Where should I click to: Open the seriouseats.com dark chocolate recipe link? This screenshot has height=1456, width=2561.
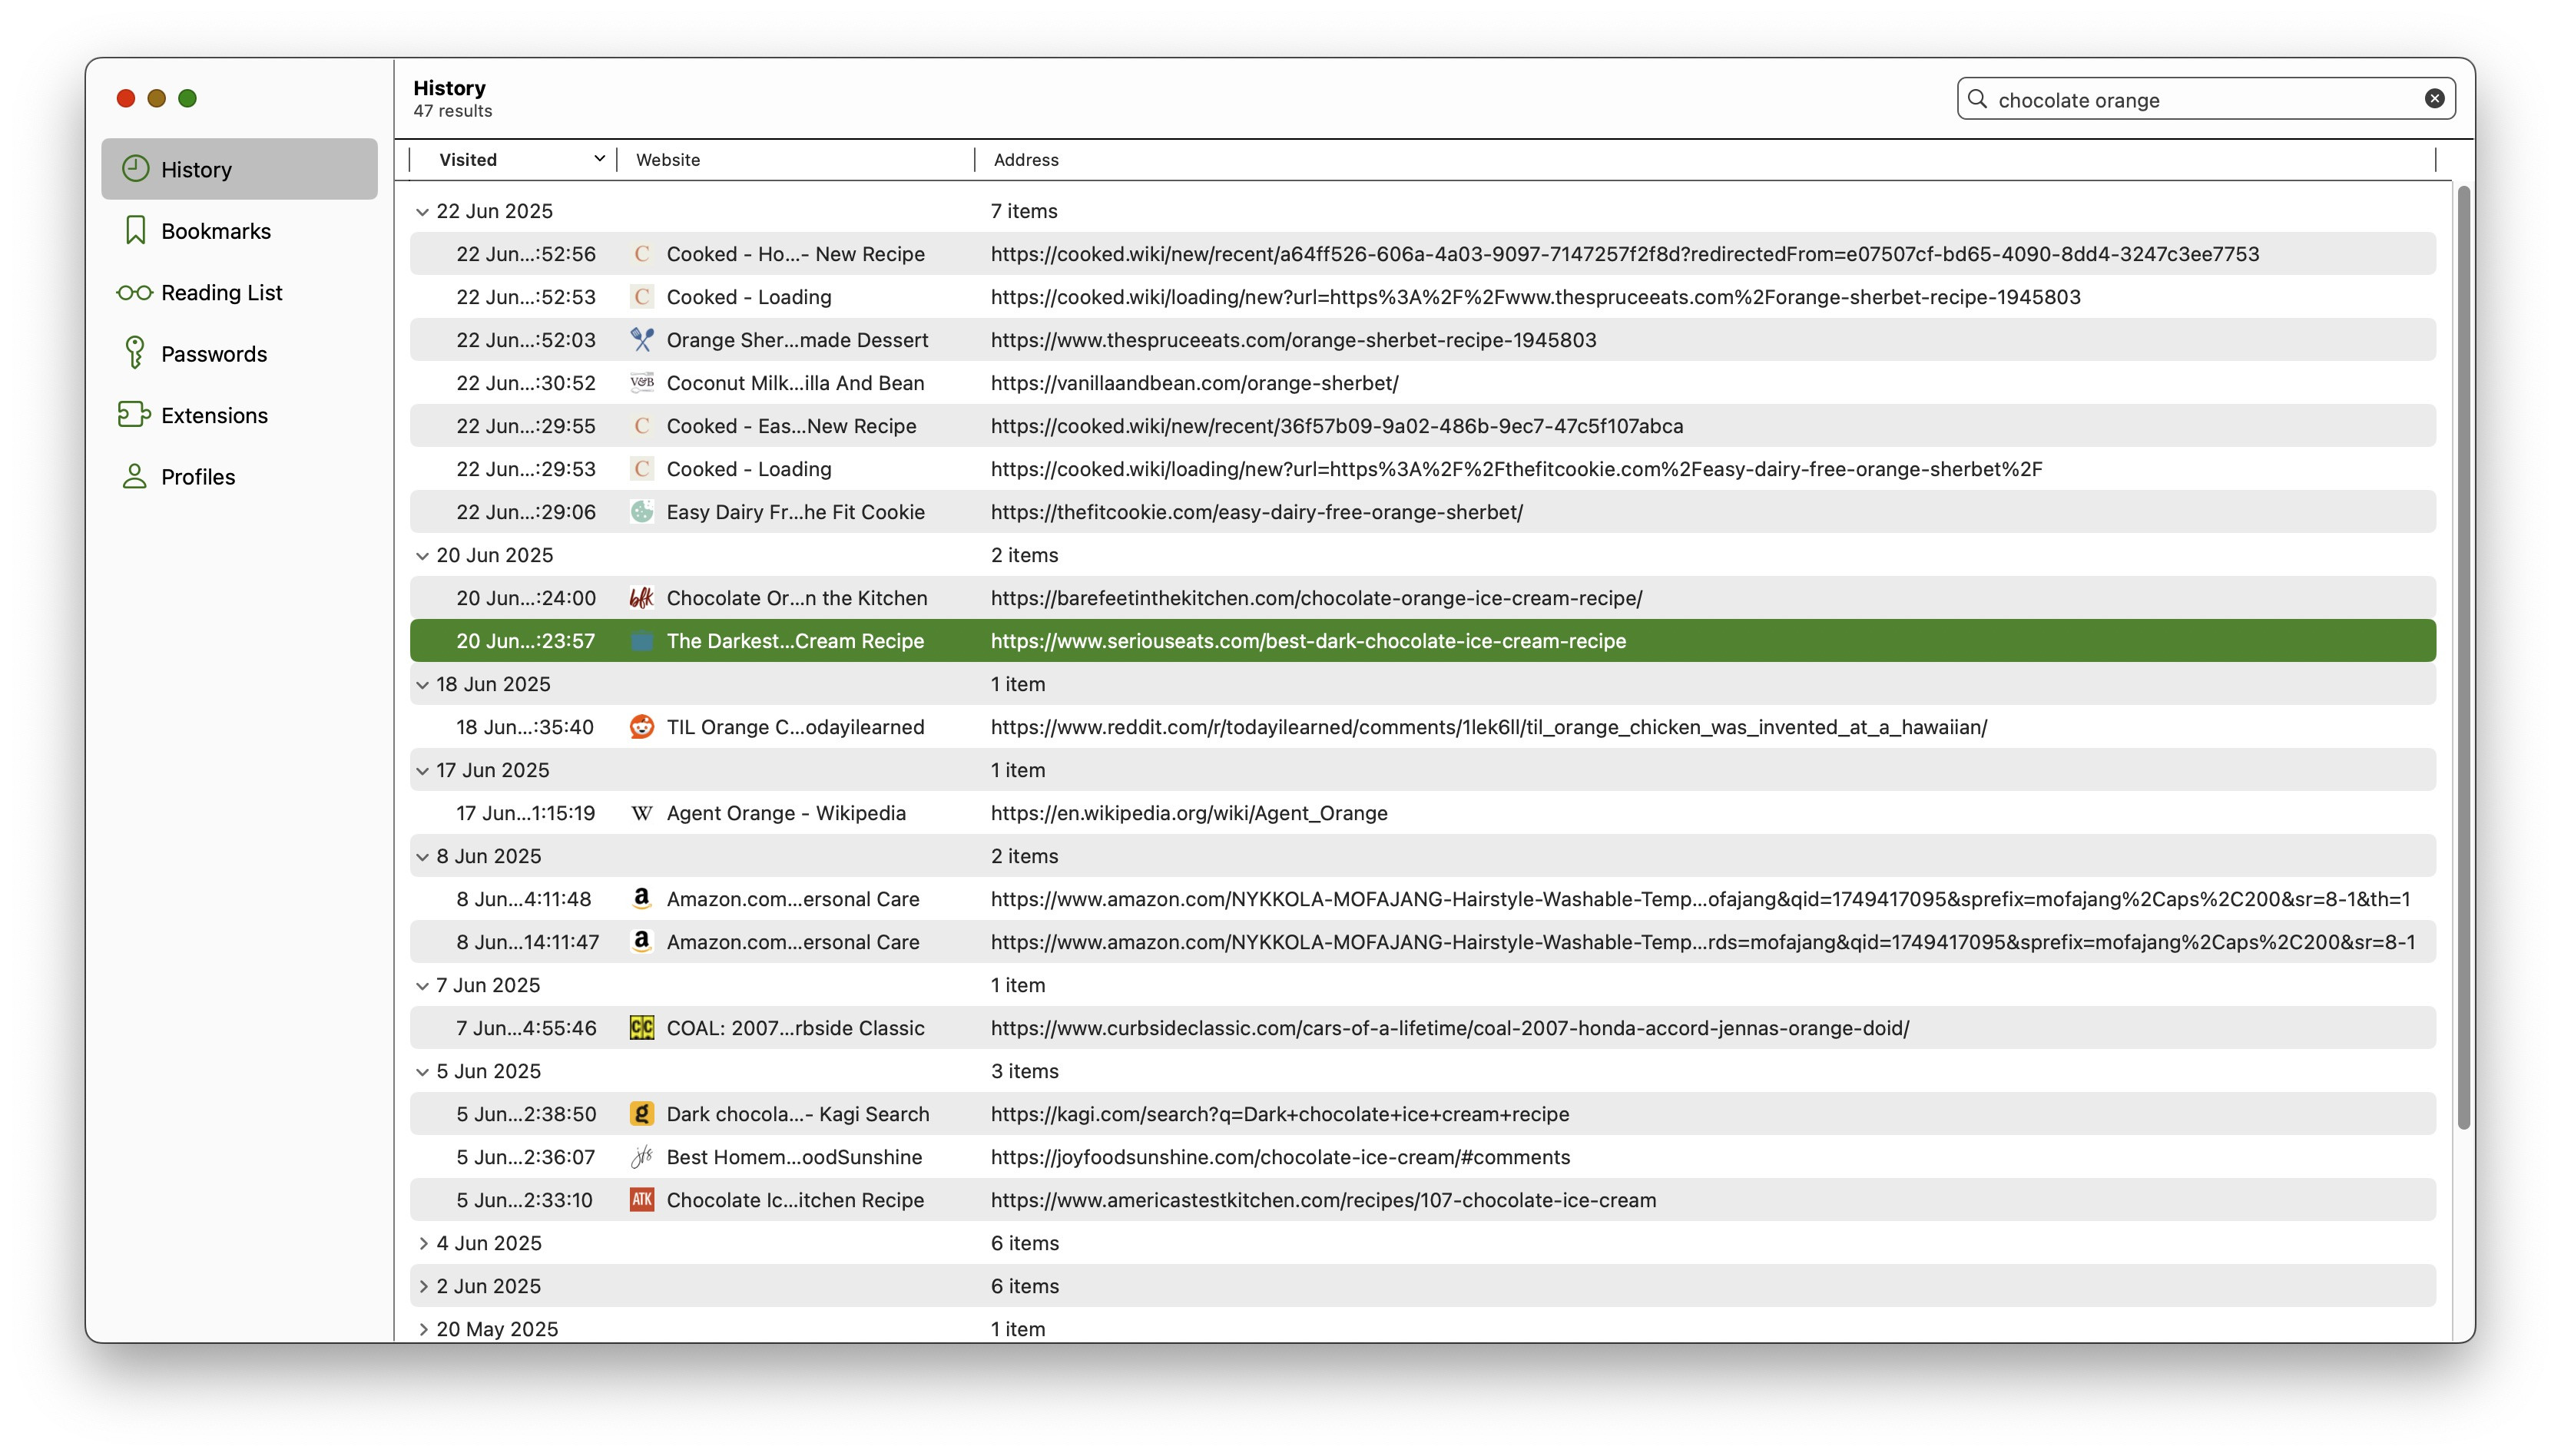1307,641
